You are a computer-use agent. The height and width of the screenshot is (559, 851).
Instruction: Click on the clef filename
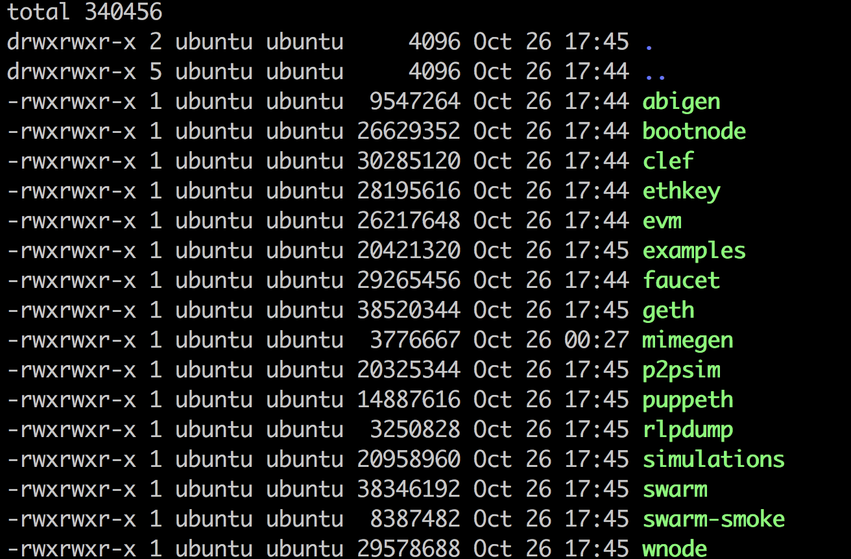click(x=668, y=161)
